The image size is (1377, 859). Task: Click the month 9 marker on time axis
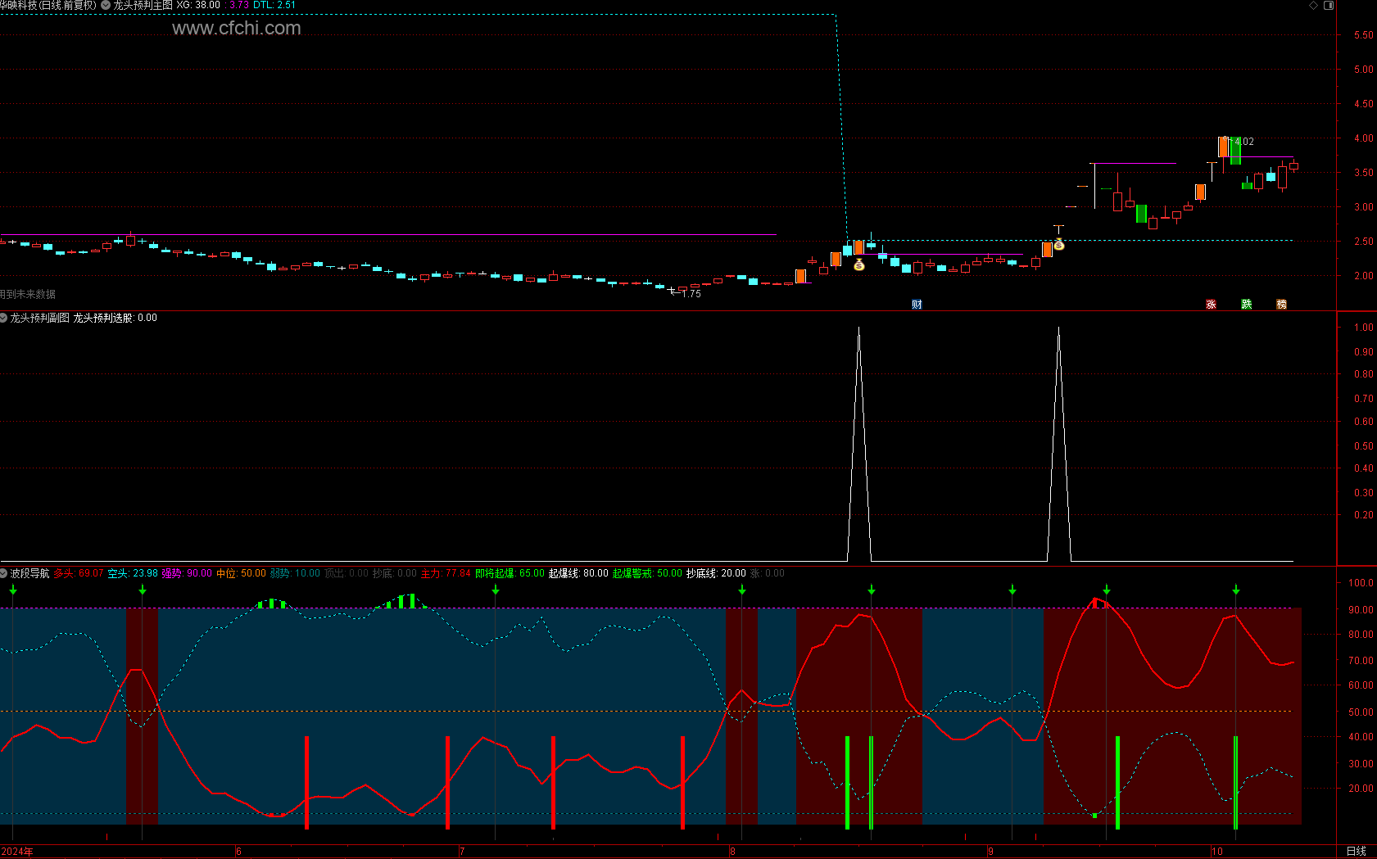990,852
